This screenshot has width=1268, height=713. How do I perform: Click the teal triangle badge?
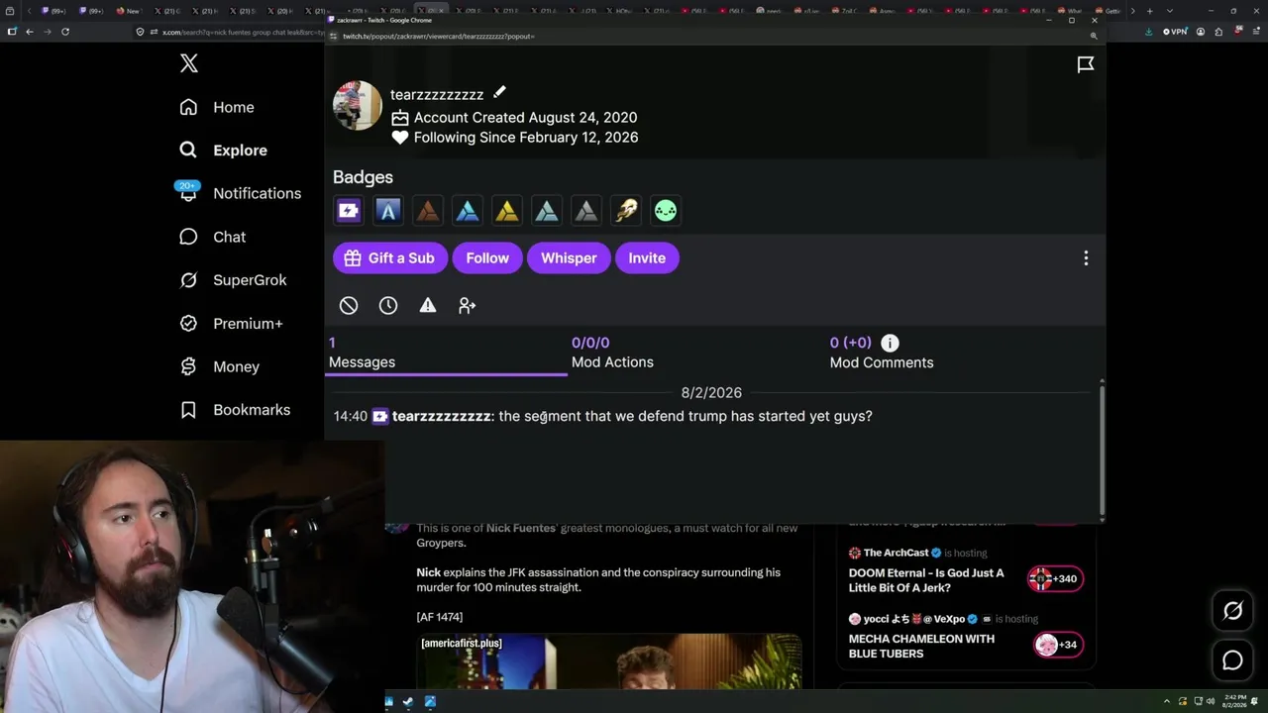(547, 210)
